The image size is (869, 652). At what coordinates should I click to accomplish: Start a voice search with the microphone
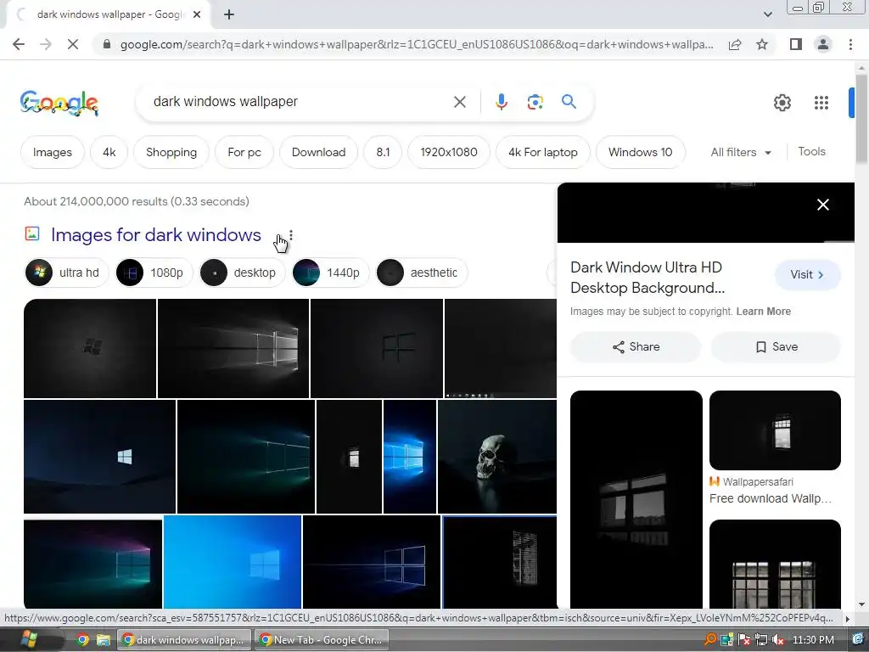(501, 102)
